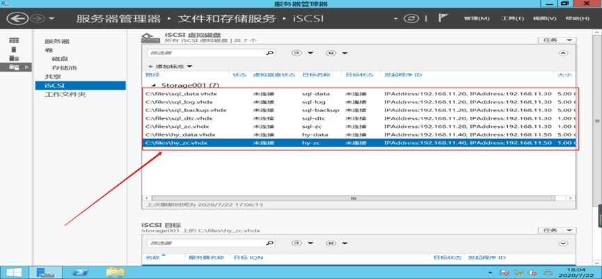Select 磁盘 in the navigation pane

pyautogui.click(x=60, y=59)
